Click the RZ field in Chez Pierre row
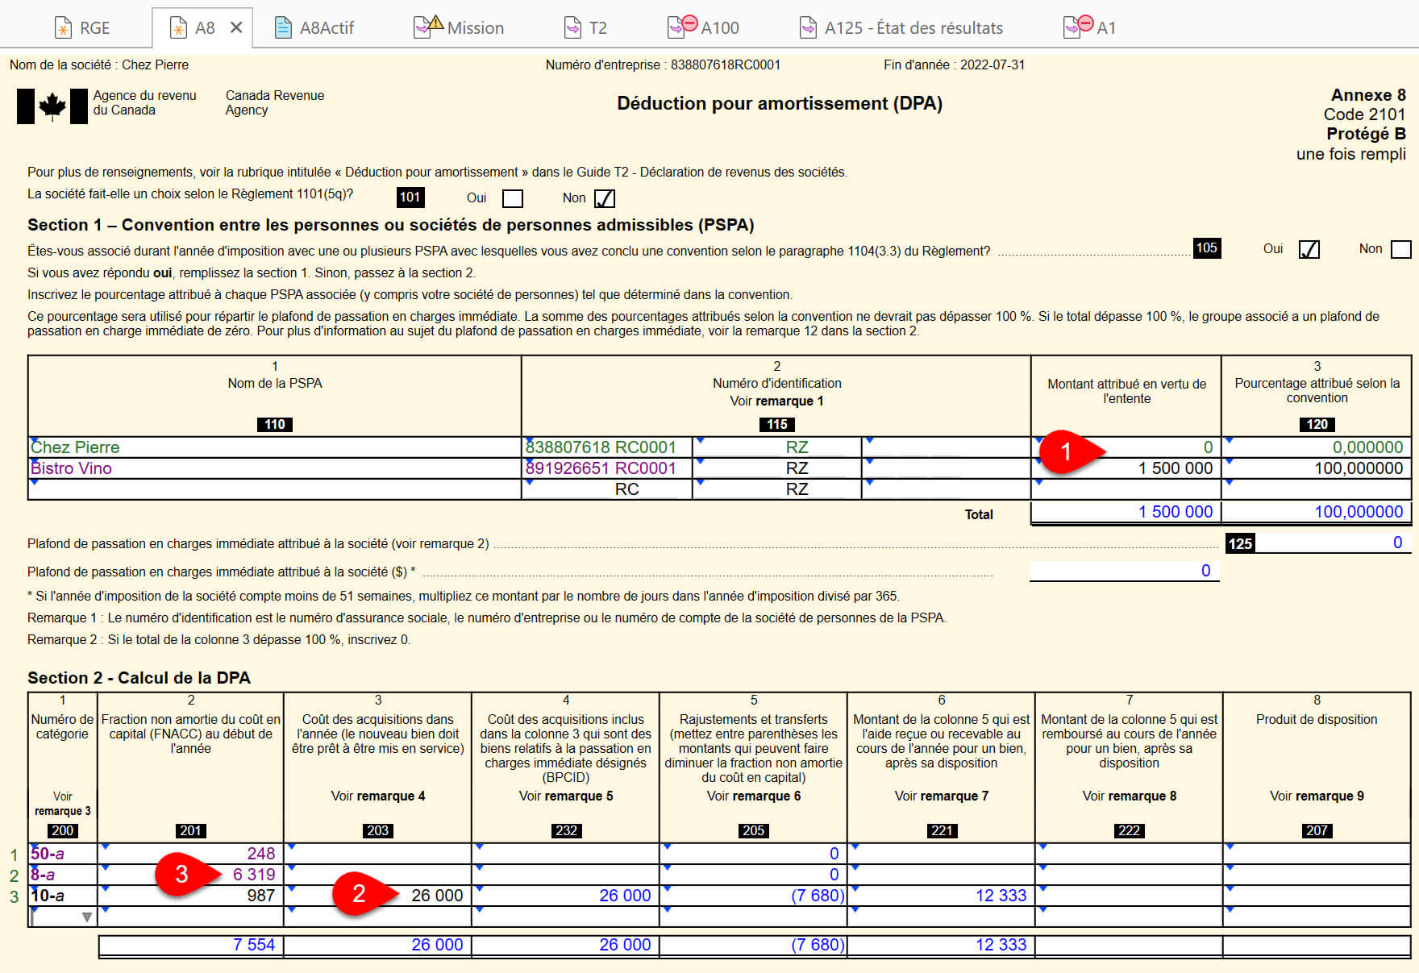The image size is (1419, 973). 777,447
